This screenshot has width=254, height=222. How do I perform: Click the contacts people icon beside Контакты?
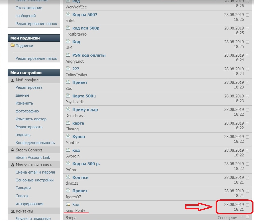[x=12, y=211]
